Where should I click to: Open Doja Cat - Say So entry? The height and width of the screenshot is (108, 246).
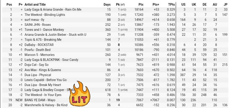37,65
